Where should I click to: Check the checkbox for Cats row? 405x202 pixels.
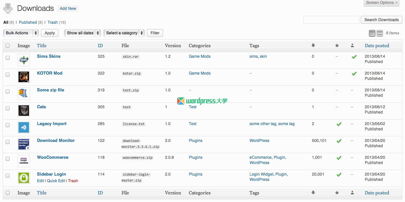8,108
